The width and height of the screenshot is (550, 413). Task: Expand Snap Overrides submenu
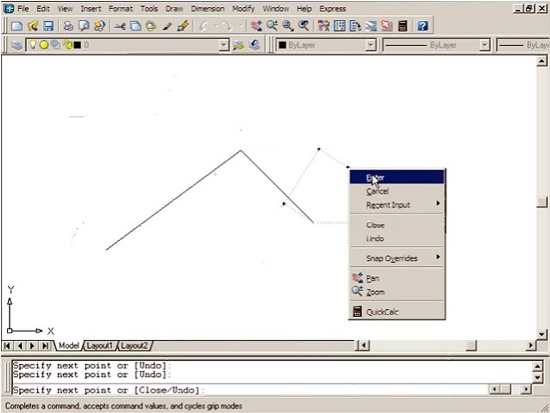[x=397, y=258]
